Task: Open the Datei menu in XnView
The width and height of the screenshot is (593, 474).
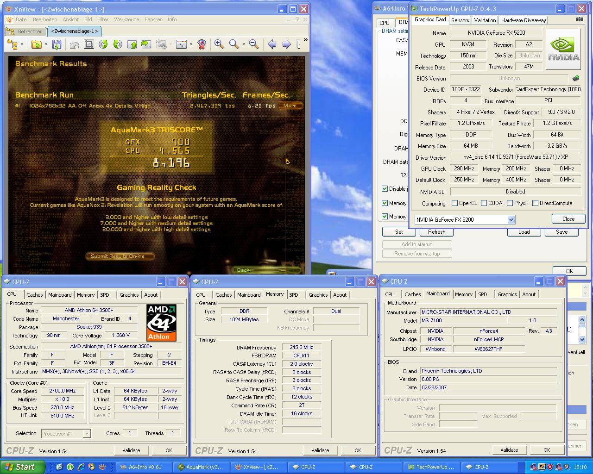Action: click(22, 19)
